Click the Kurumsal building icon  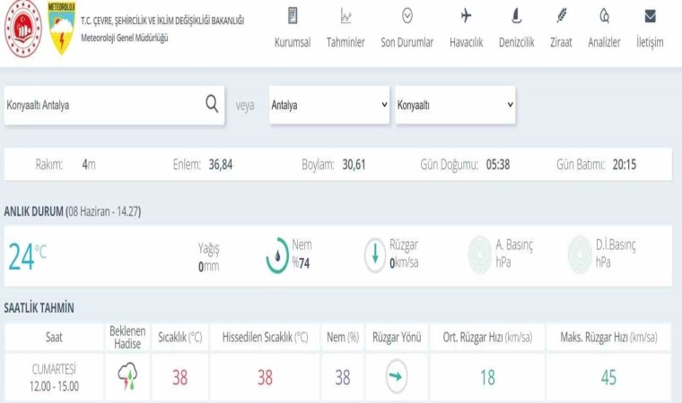(x=293, y=16)
